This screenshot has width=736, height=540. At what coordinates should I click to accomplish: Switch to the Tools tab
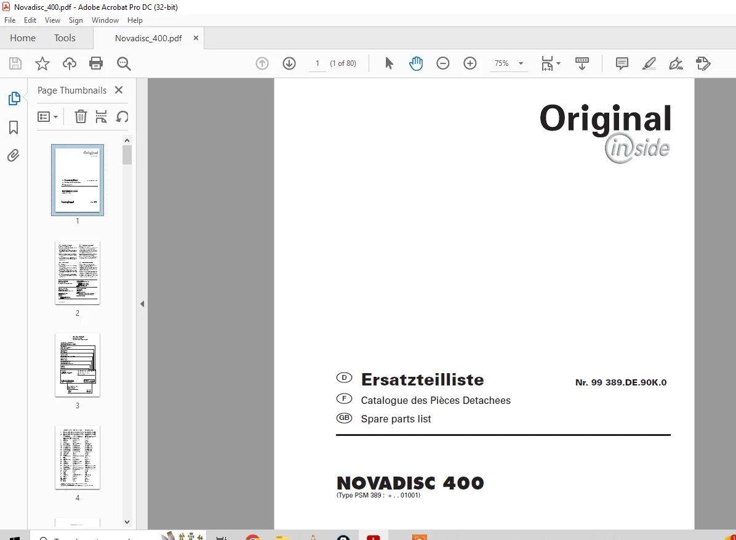65,38
